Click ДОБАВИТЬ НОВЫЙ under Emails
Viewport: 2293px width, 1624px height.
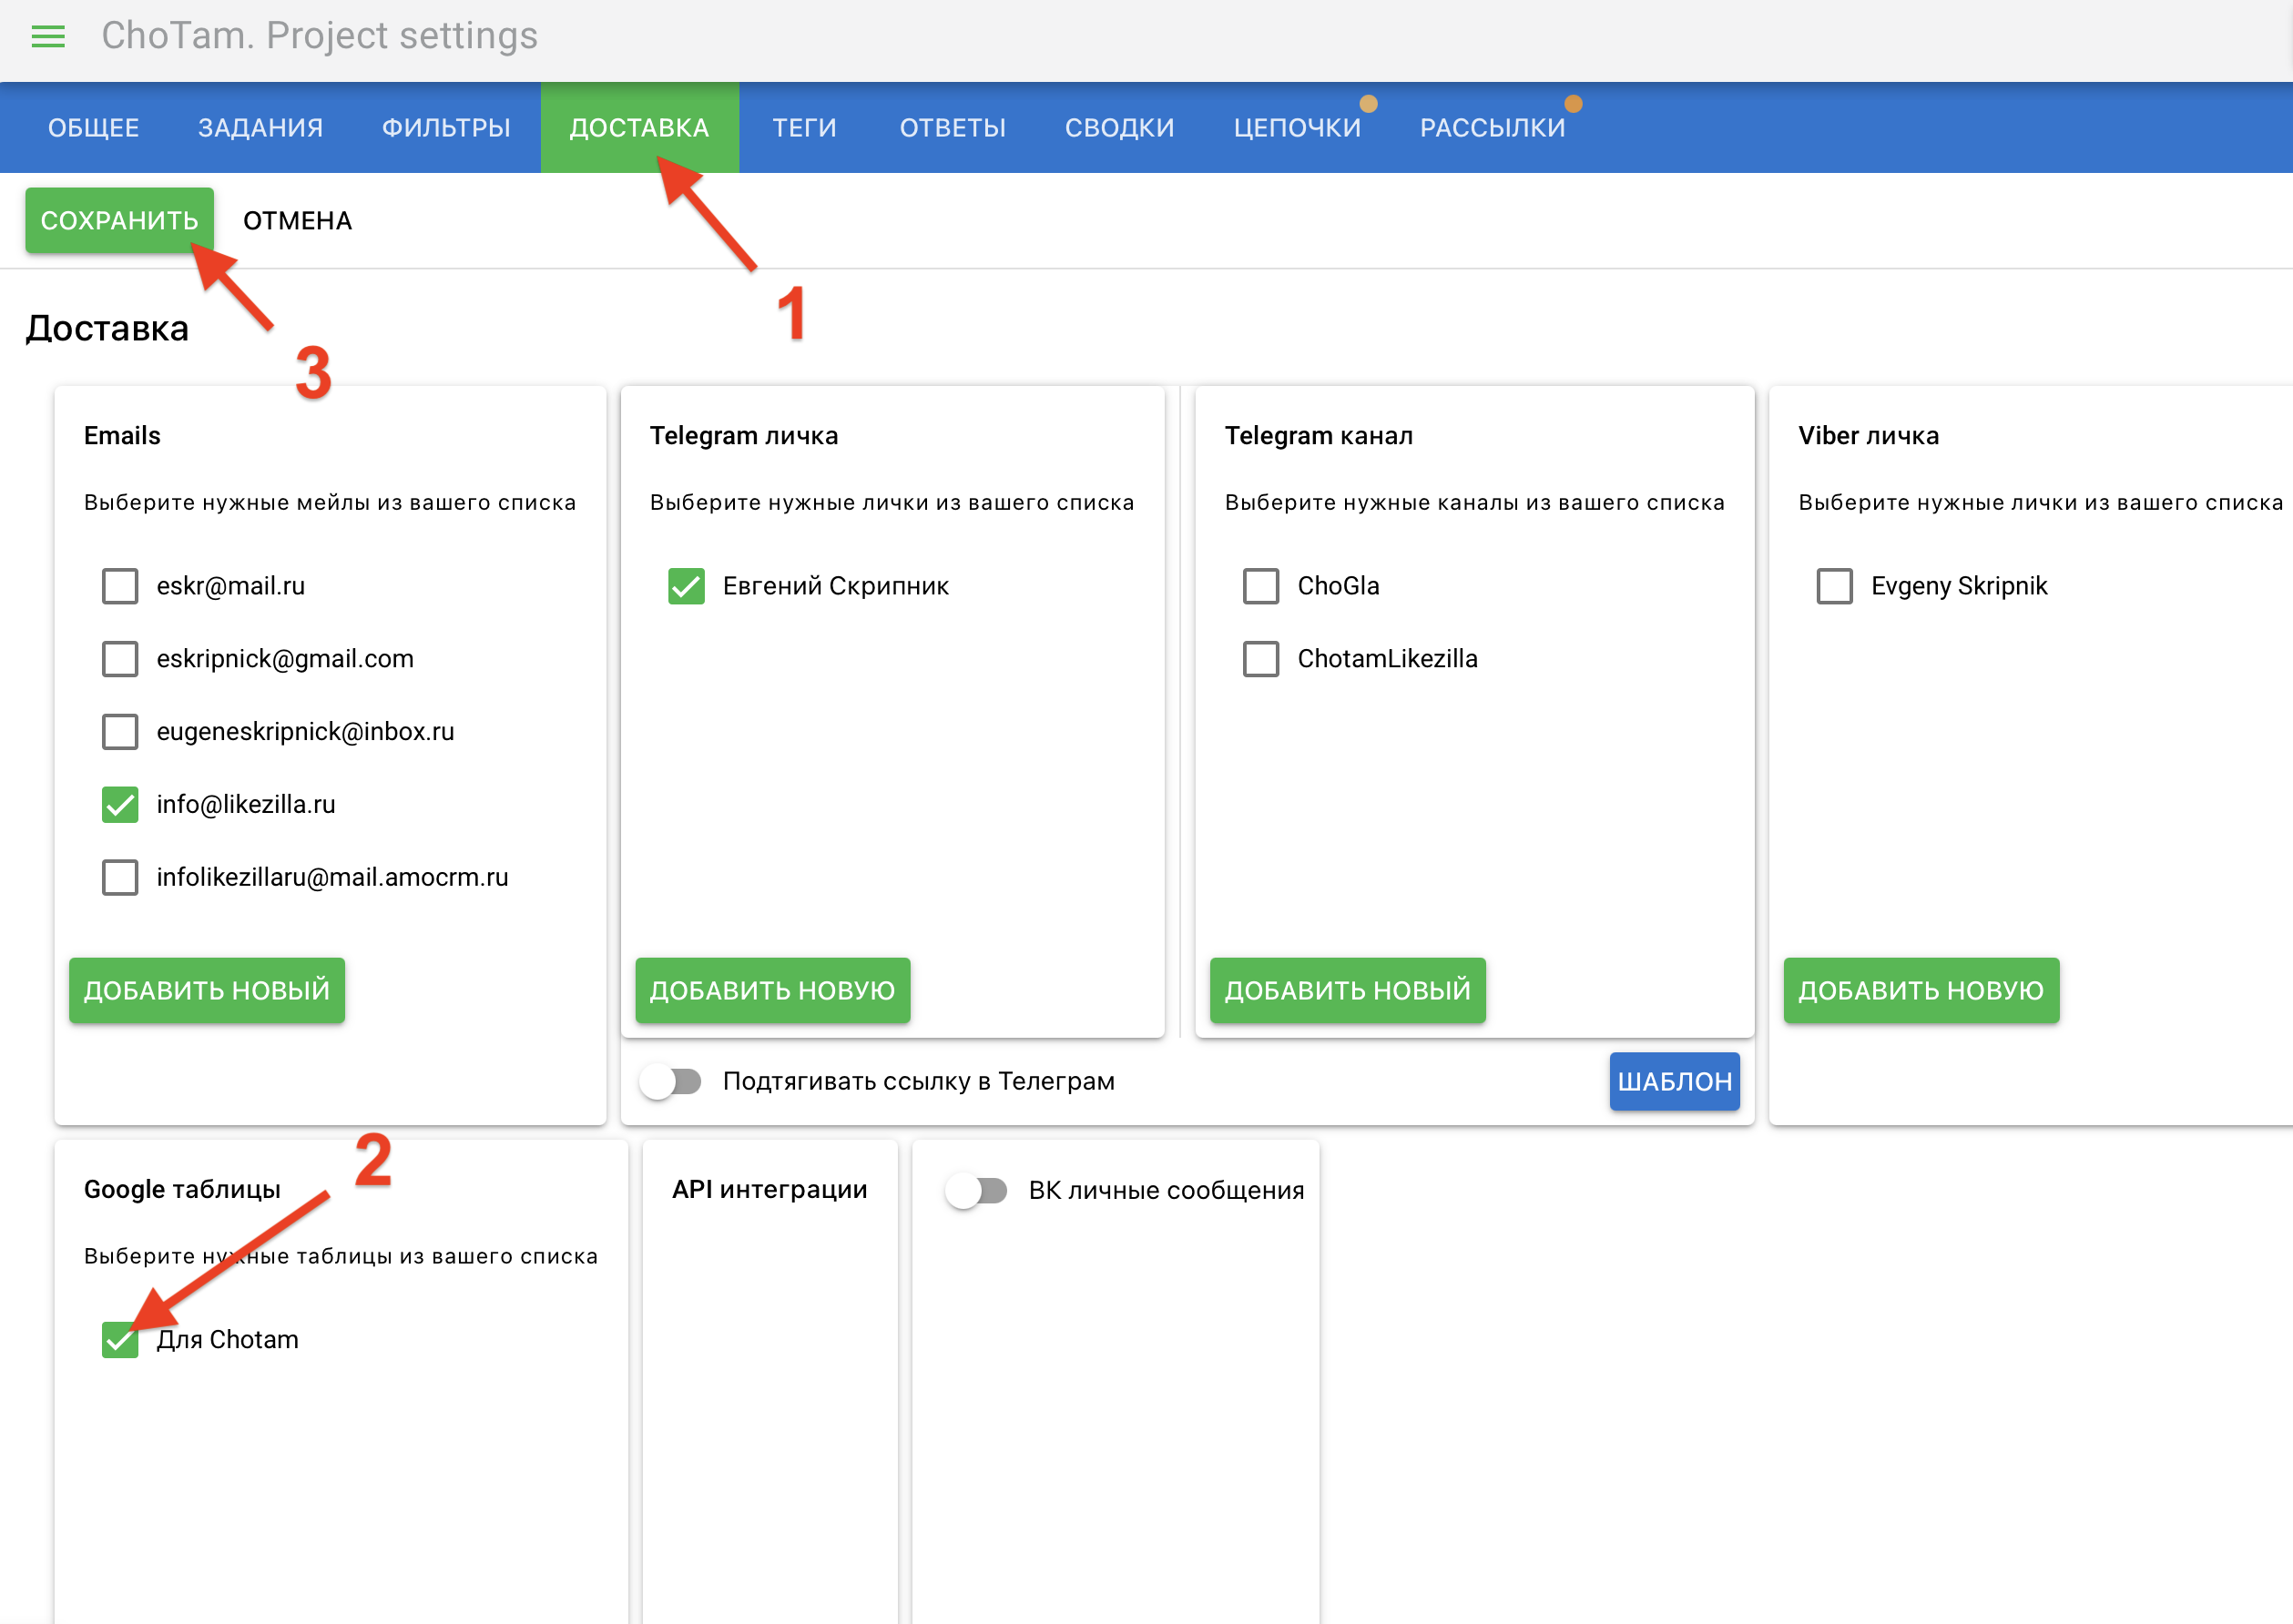[x=206, y=990]
